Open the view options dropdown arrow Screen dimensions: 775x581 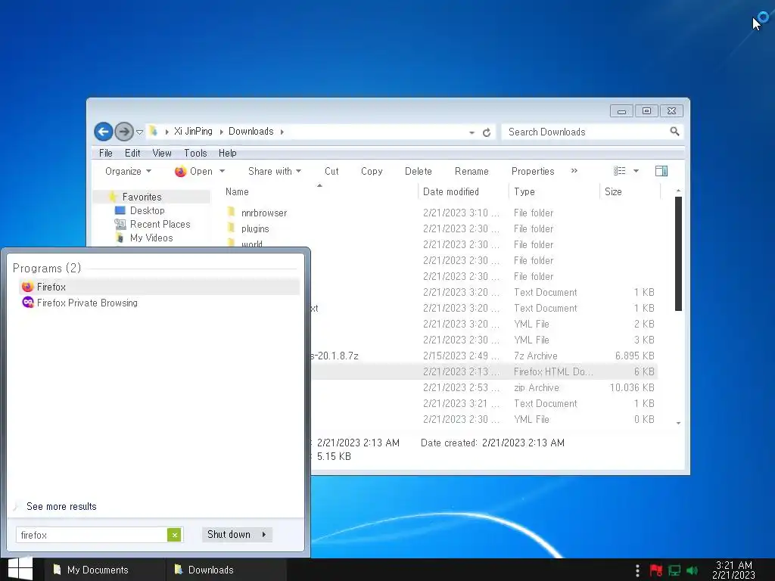coord(636,172)
